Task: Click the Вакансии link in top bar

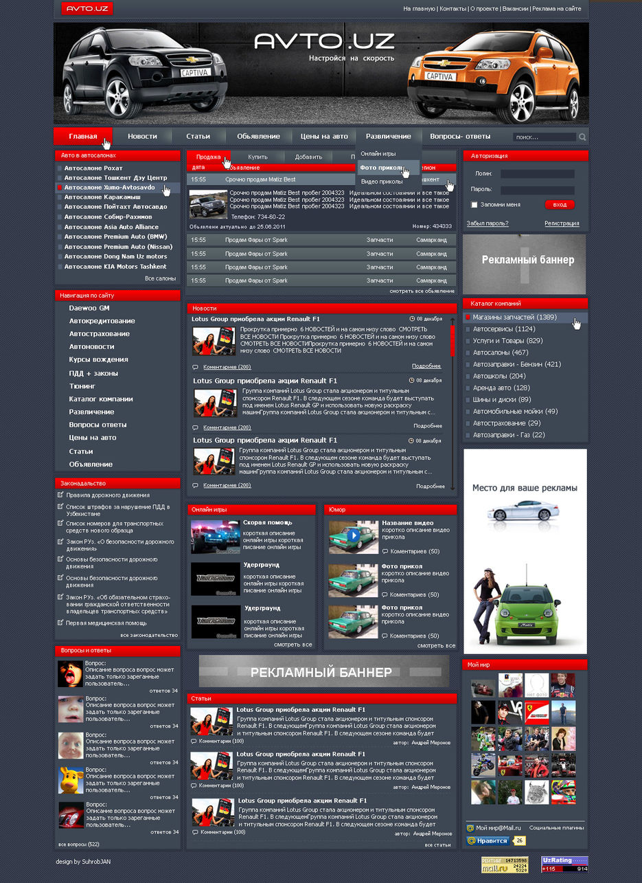Action: click(515, 9)
